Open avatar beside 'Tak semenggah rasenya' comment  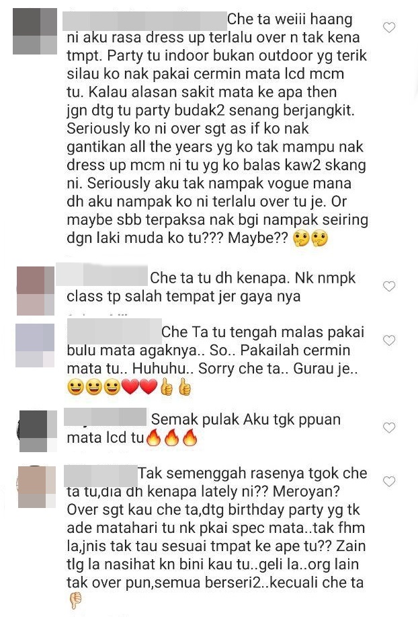37,486
